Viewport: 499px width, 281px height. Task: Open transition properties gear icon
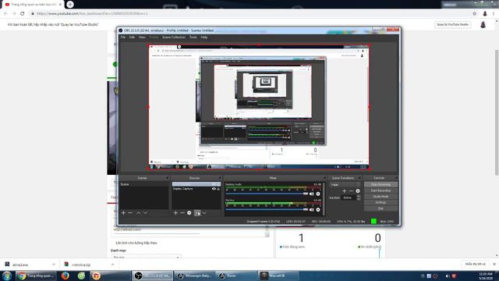click(358, 190)
